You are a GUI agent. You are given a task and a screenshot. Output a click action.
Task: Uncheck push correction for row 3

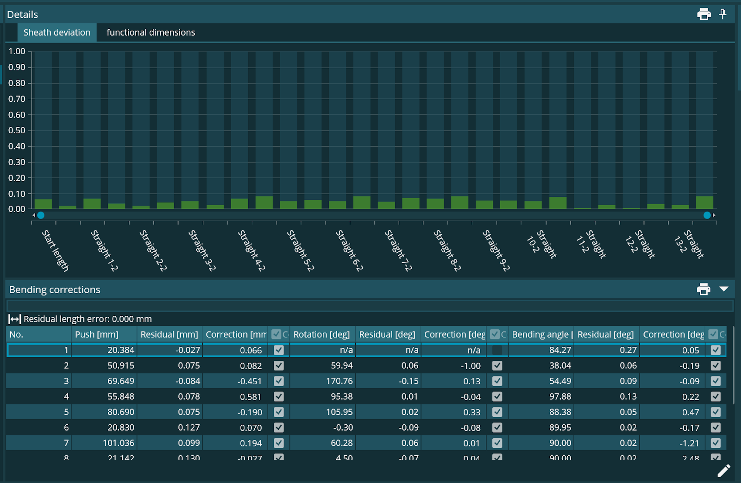coord(279,381)
